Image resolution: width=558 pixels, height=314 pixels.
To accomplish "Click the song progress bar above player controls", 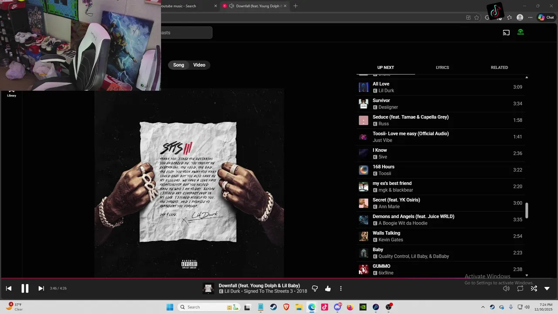I will point(279,278).
